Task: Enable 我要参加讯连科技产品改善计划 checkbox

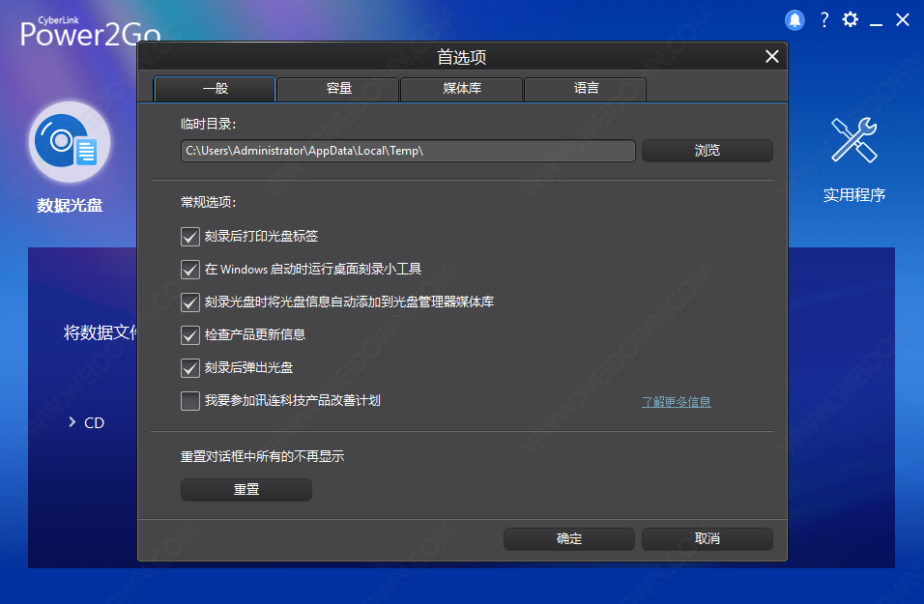Action: point(189,400)
